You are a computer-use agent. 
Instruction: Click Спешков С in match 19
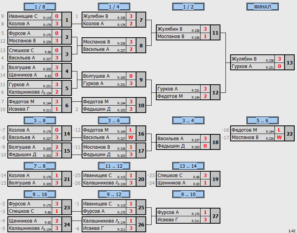tap(170, 176)
